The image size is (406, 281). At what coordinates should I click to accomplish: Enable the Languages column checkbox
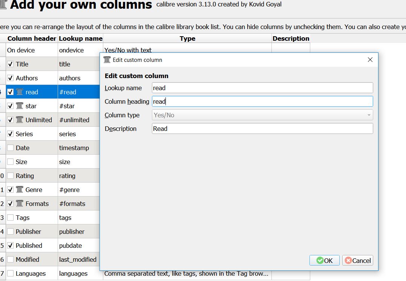10,273
